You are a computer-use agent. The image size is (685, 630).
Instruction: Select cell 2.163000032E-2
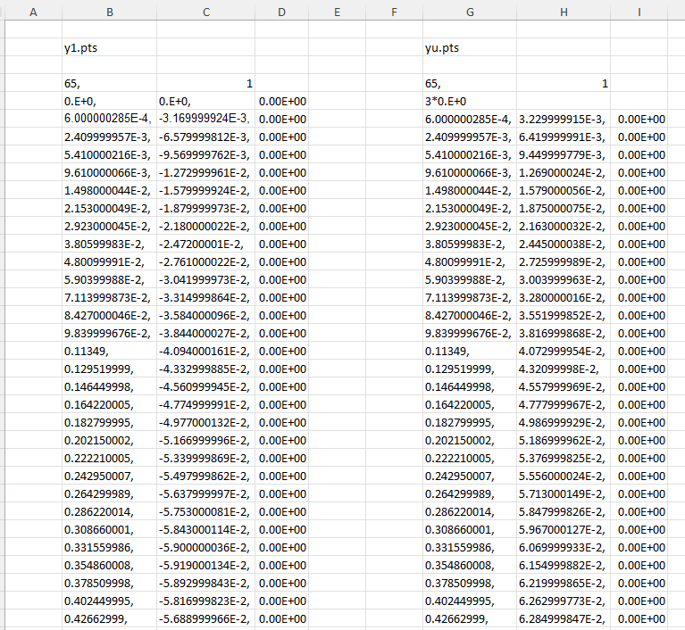564,226
